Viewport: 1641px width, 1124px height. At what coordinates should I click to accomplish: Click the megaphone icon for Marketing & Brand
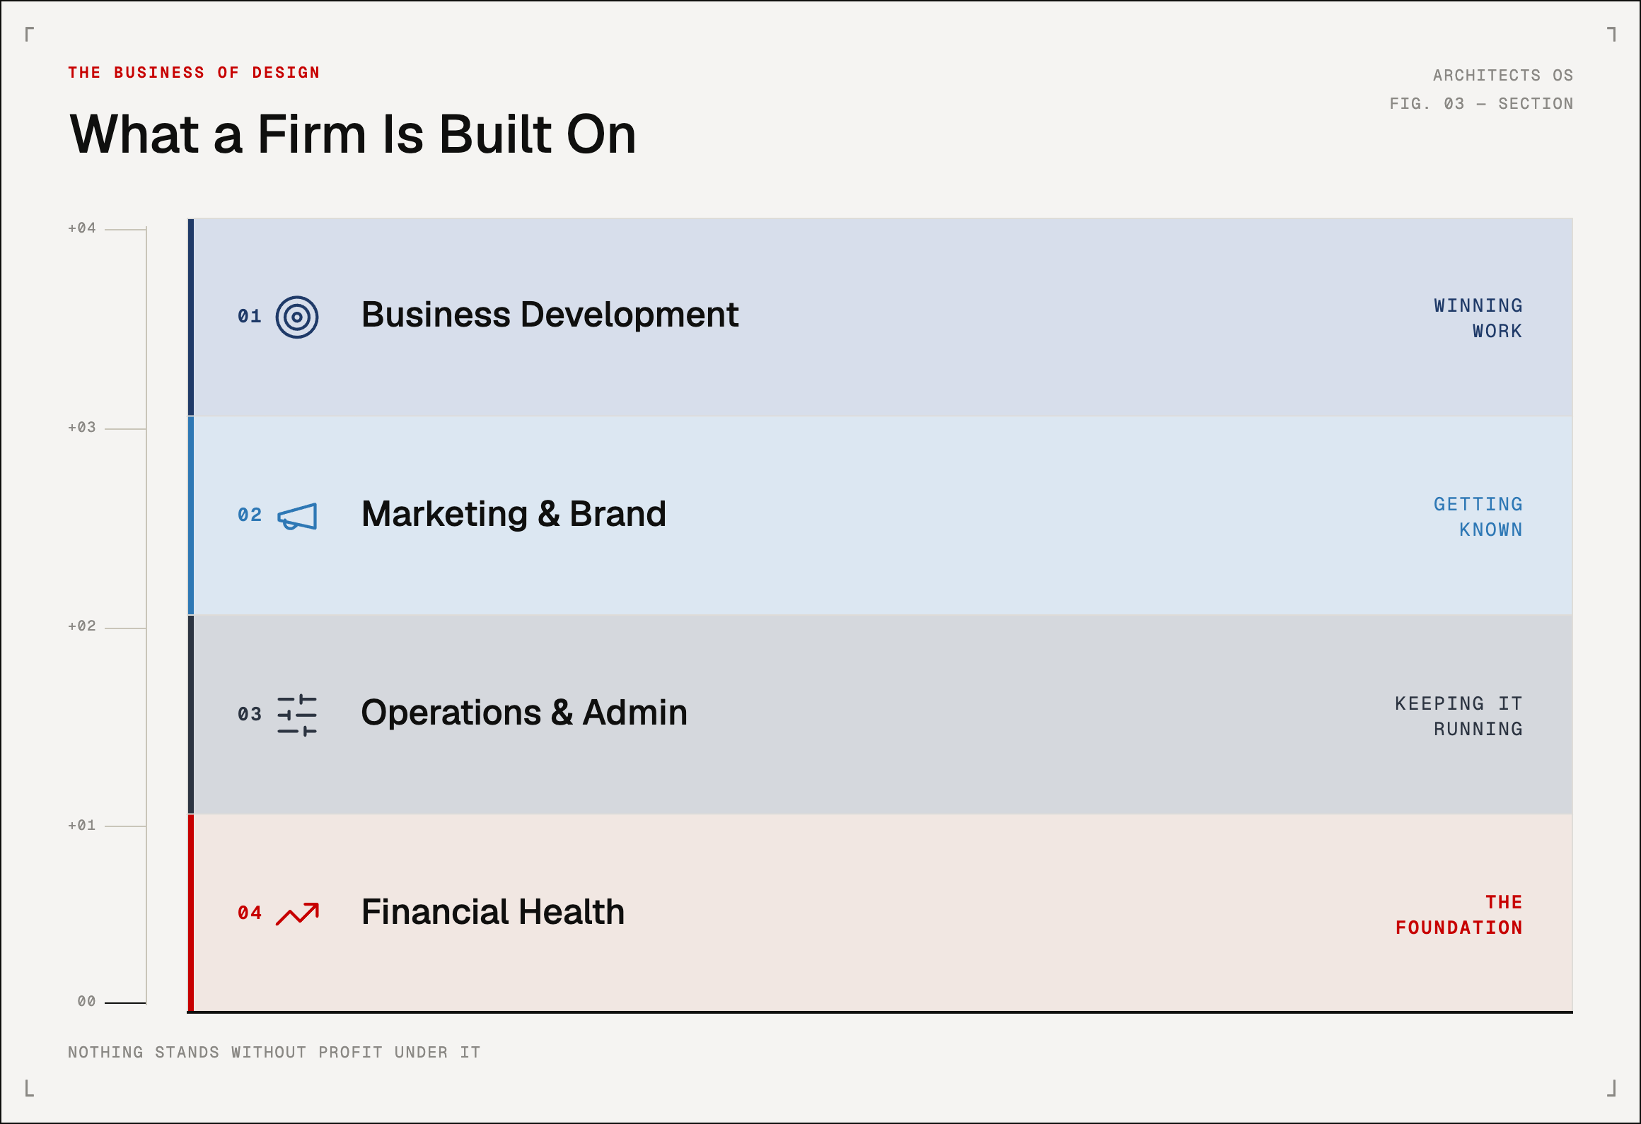pyautogui.click(x=297, y=516)
